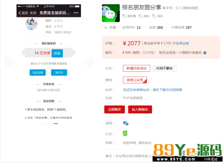This screenshot has width=224, height=163.
Task: Click the user avatar in the preview
Action: coord(31,24)
